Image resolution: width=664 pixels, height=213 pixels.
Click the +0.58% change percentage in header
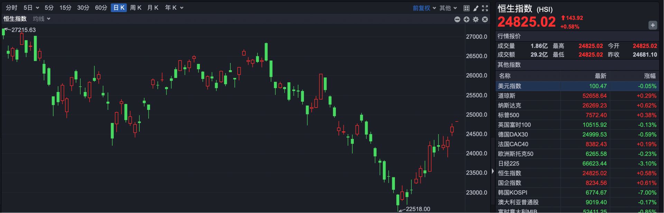[x=570, y=27]
